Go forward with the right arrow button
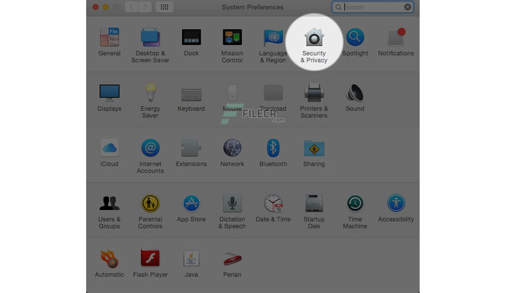Viewport: 507px width, 293px height. click(x=145, y=7)
